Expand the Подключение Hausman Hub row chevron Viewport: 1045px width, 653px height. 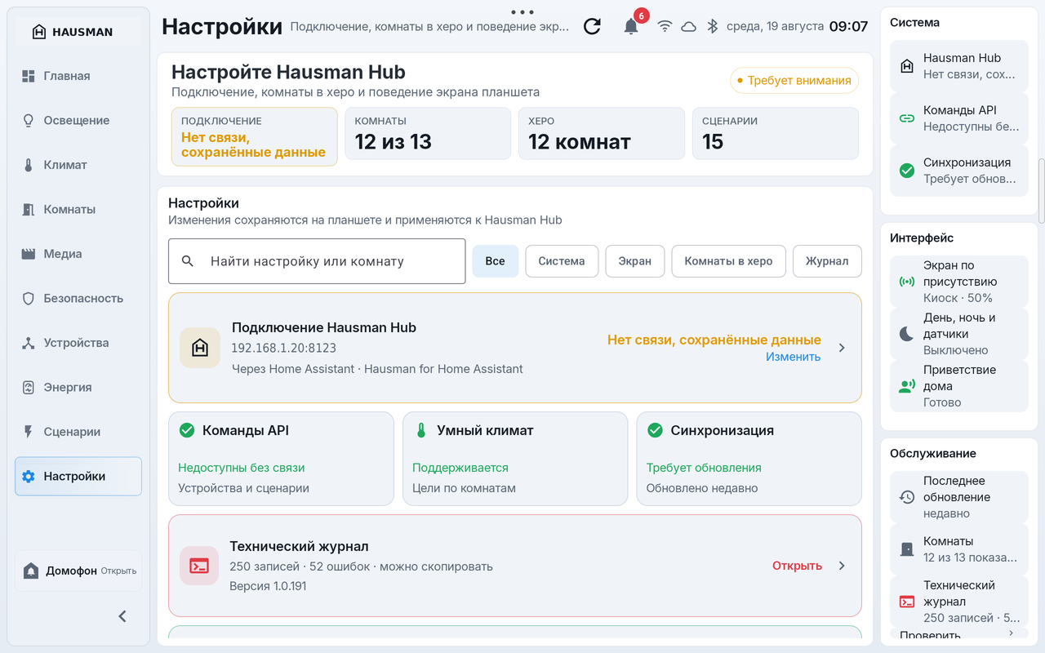coord(842,348)
